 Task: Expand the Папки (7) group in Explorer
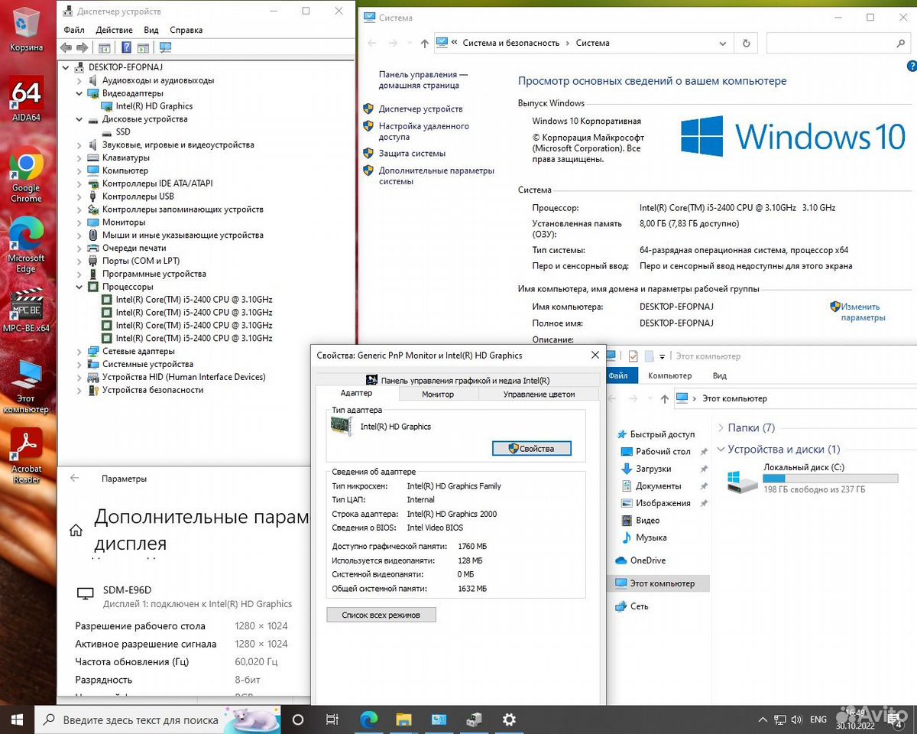point(721,428)
